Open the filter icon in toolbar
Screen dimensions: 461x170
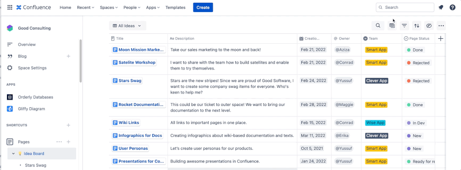(x=404, y=26)
